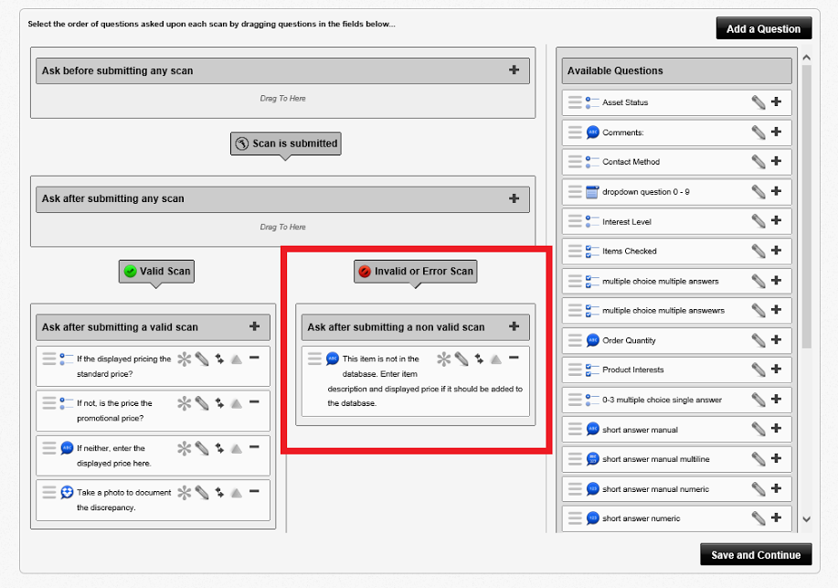Click the Available Questions header
838x588 pixels.
[676, 70]
